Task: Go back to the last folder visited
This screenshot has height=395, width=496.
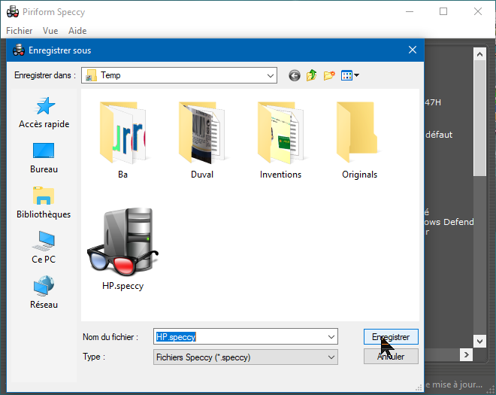Action: pos(295,76)
